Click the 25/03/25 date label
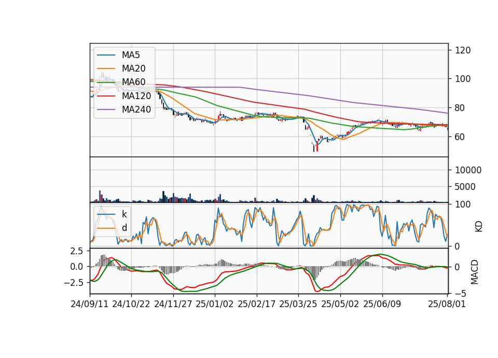The image size is (498, 358). (298, 304)
